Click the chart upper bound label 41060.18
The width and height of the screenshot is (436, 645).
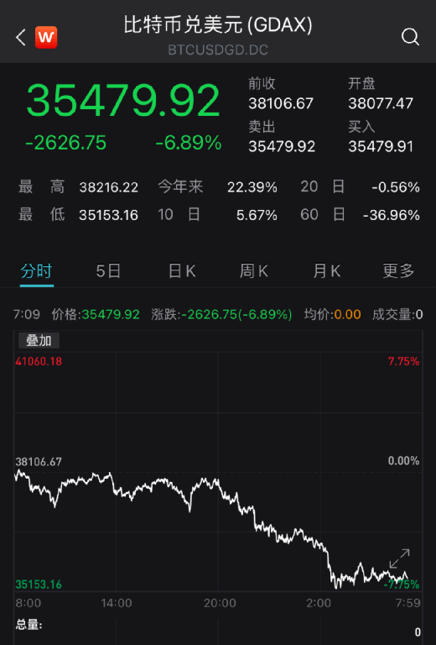pyautogui.click(x=39, y=362)
